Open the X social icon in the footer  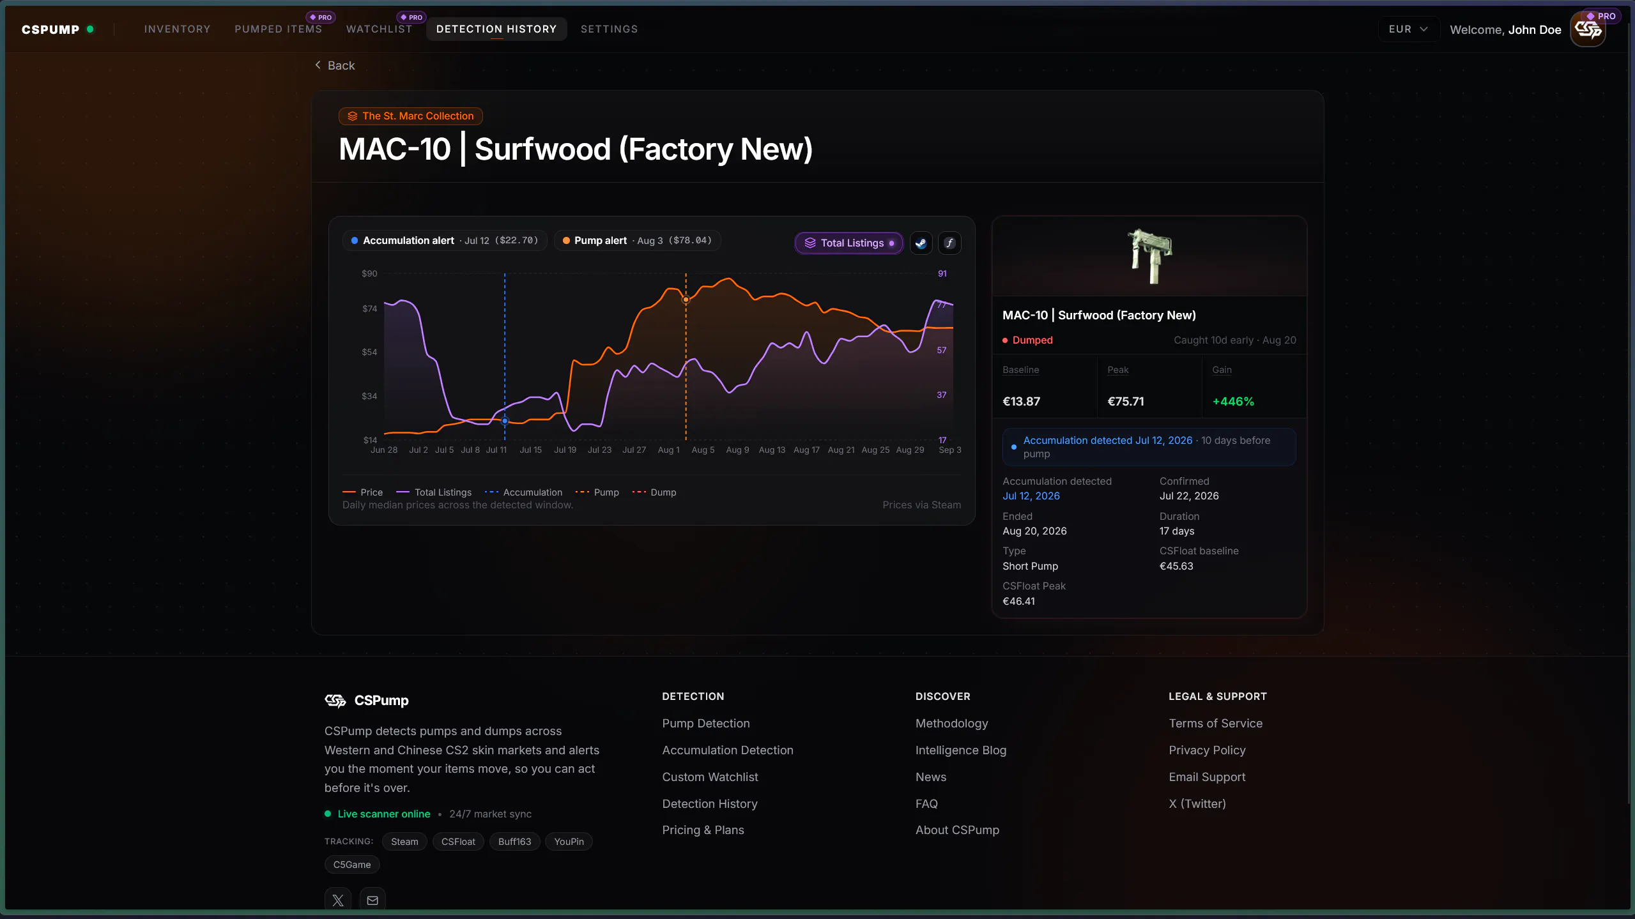click(338, 900)
